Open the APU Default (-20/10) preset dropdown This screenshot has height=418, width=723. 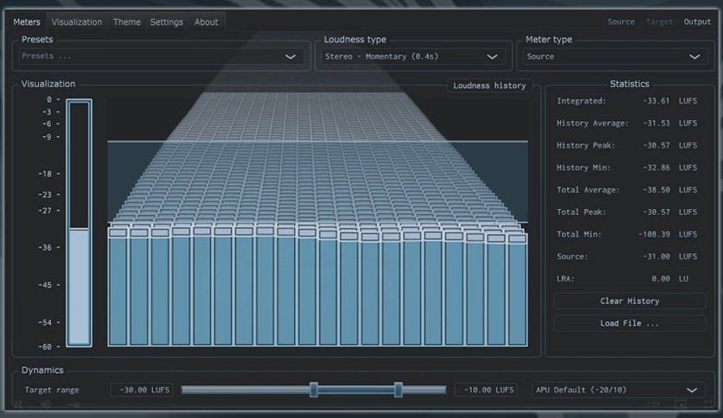tap(618, 389)
